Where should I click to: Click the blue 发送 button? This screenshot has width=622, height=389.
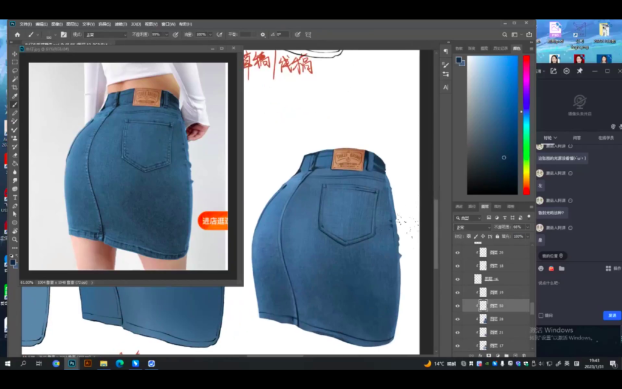pyautogui.click(x=612, y=315)
